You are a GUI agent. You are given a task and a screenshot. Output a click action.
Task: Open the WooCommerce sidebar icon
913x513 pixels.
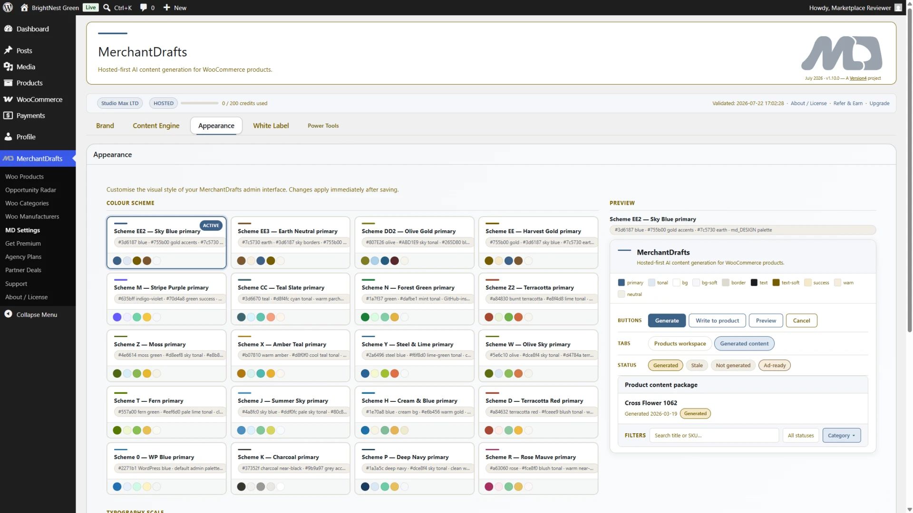click(x=8, y=99)
